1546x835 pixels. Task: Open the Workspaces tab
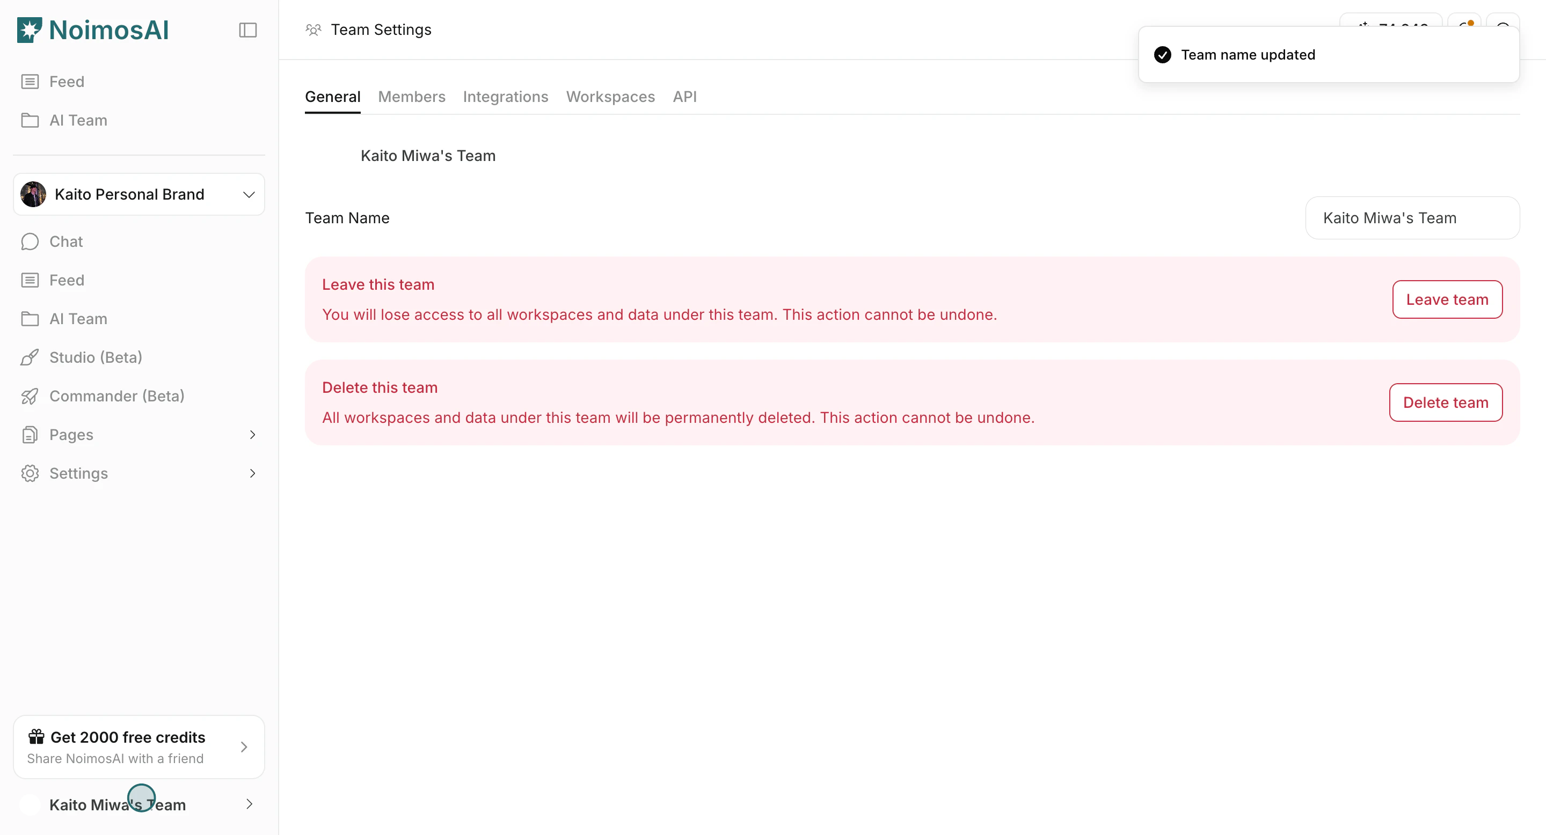(x=610, y=97)
